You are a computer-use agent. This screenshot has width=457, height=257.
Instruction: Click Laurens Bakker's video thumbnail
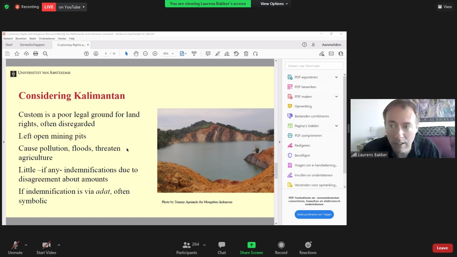(x=402, y=128)
